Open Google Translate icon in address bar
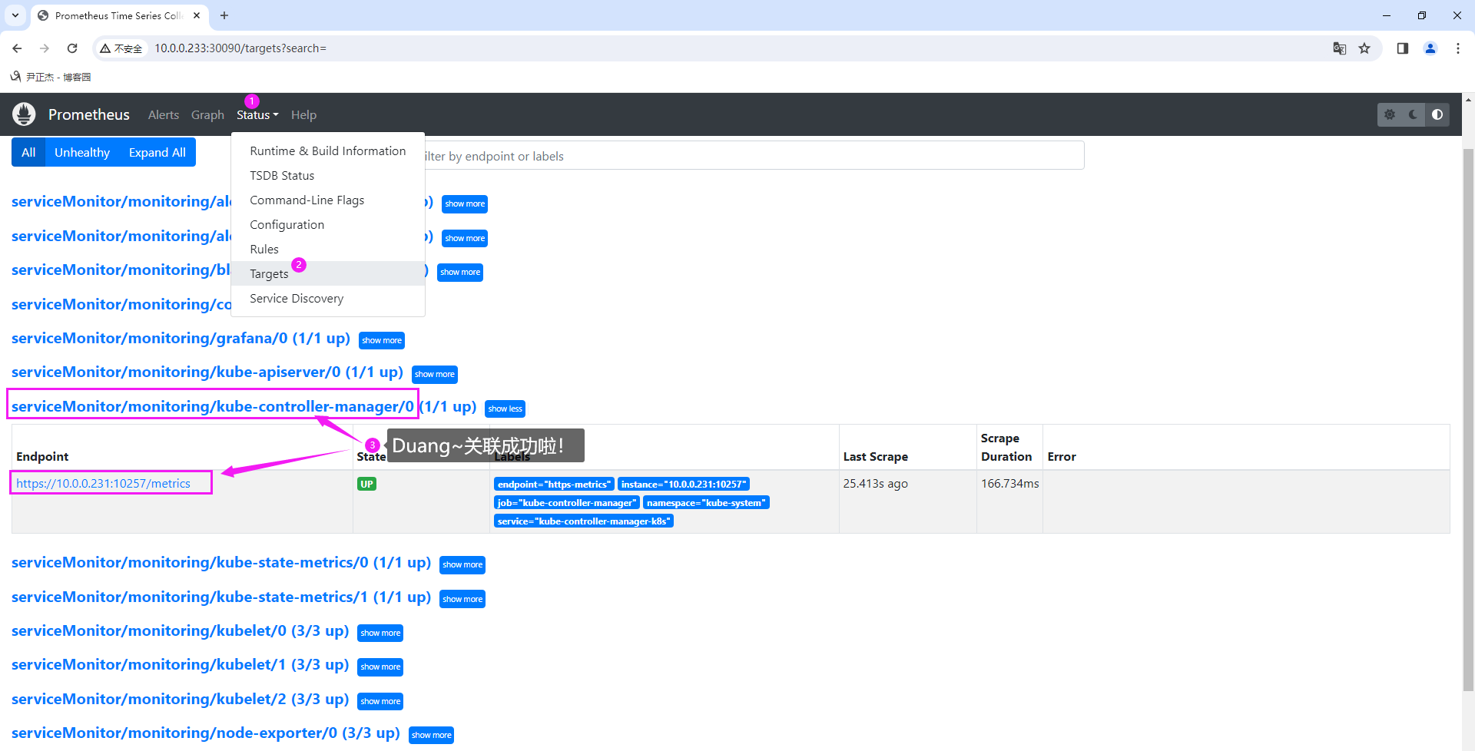Image resolution: width=1475 pixels, height=751 pixels. 1340,48
